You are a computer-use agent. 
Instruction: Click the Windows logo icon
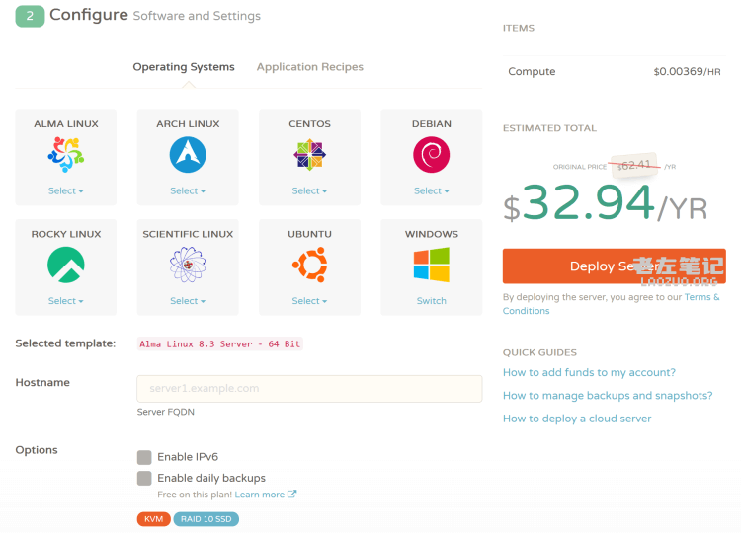[x=431, y=265]
